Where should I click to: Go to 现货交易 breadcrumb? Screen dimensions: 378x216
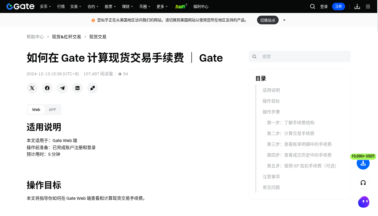[98, 37]
